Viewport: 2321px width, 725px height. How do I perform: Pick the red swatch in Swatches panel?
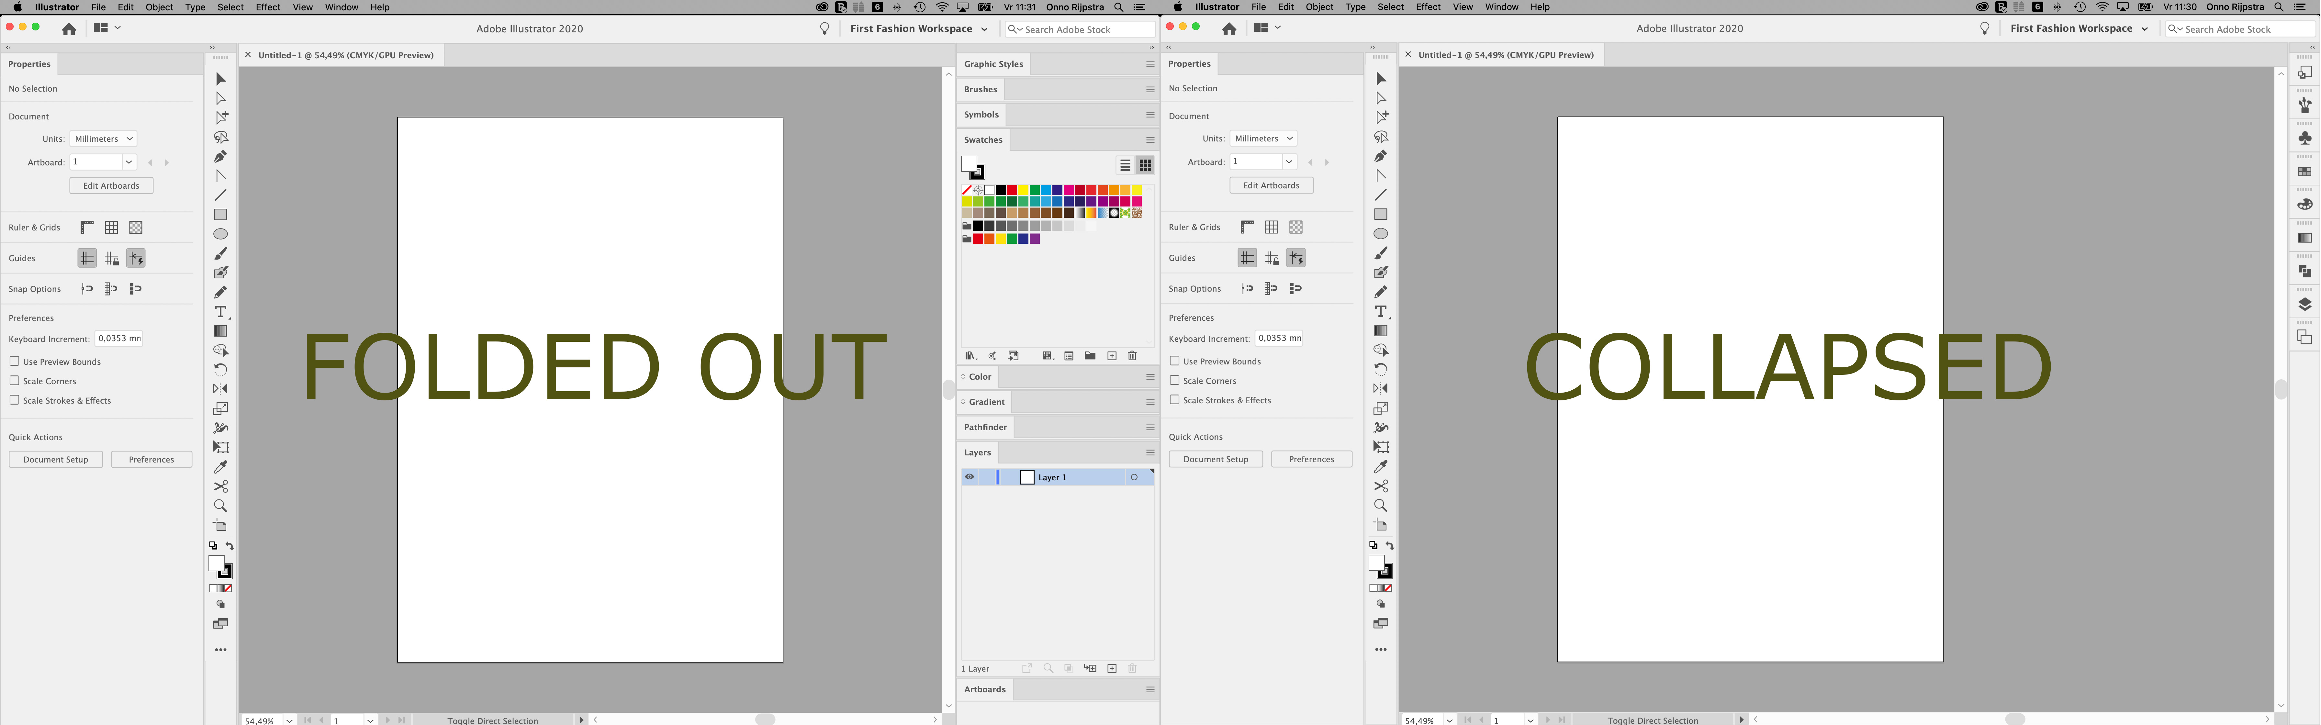[1012, 190]
